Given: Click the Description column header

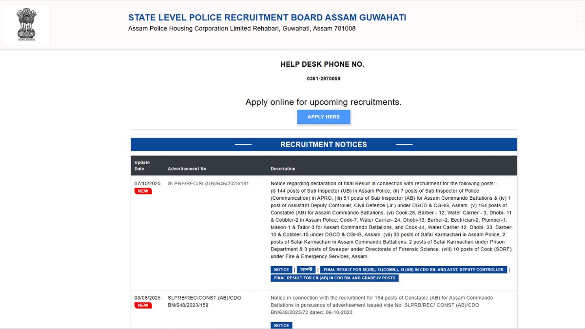Looking at the screenshot, I should [x=283, y=169].
